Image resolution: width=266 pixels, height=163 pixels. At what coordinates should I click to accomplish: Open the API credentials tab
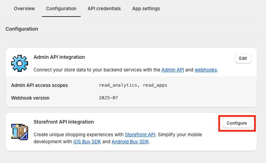click(104, 8)
